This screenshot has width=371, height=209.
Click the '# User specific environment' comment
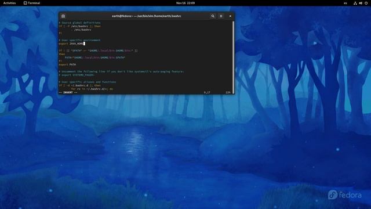[x=79, y=40]
